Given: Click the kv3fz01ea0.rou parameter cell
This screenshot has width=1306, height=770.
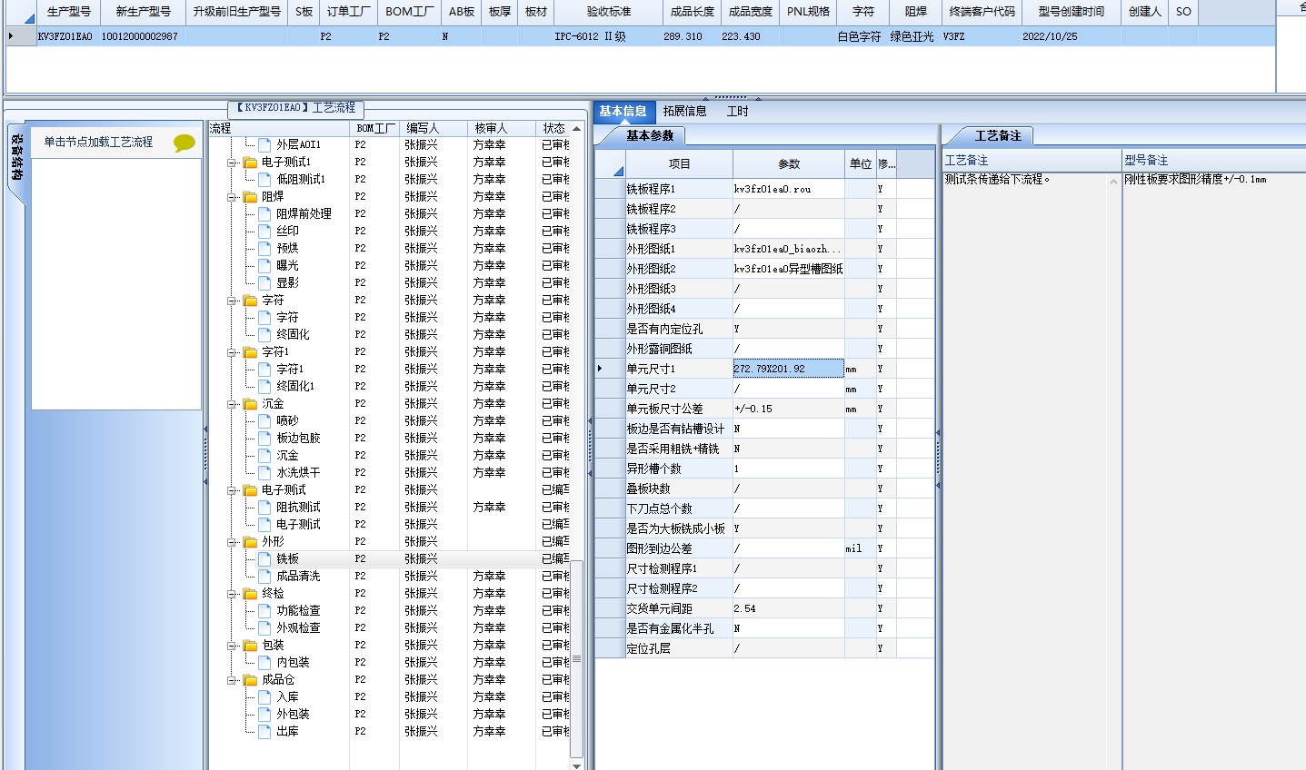Looking at the screenshot, I should tap(789, 189).
